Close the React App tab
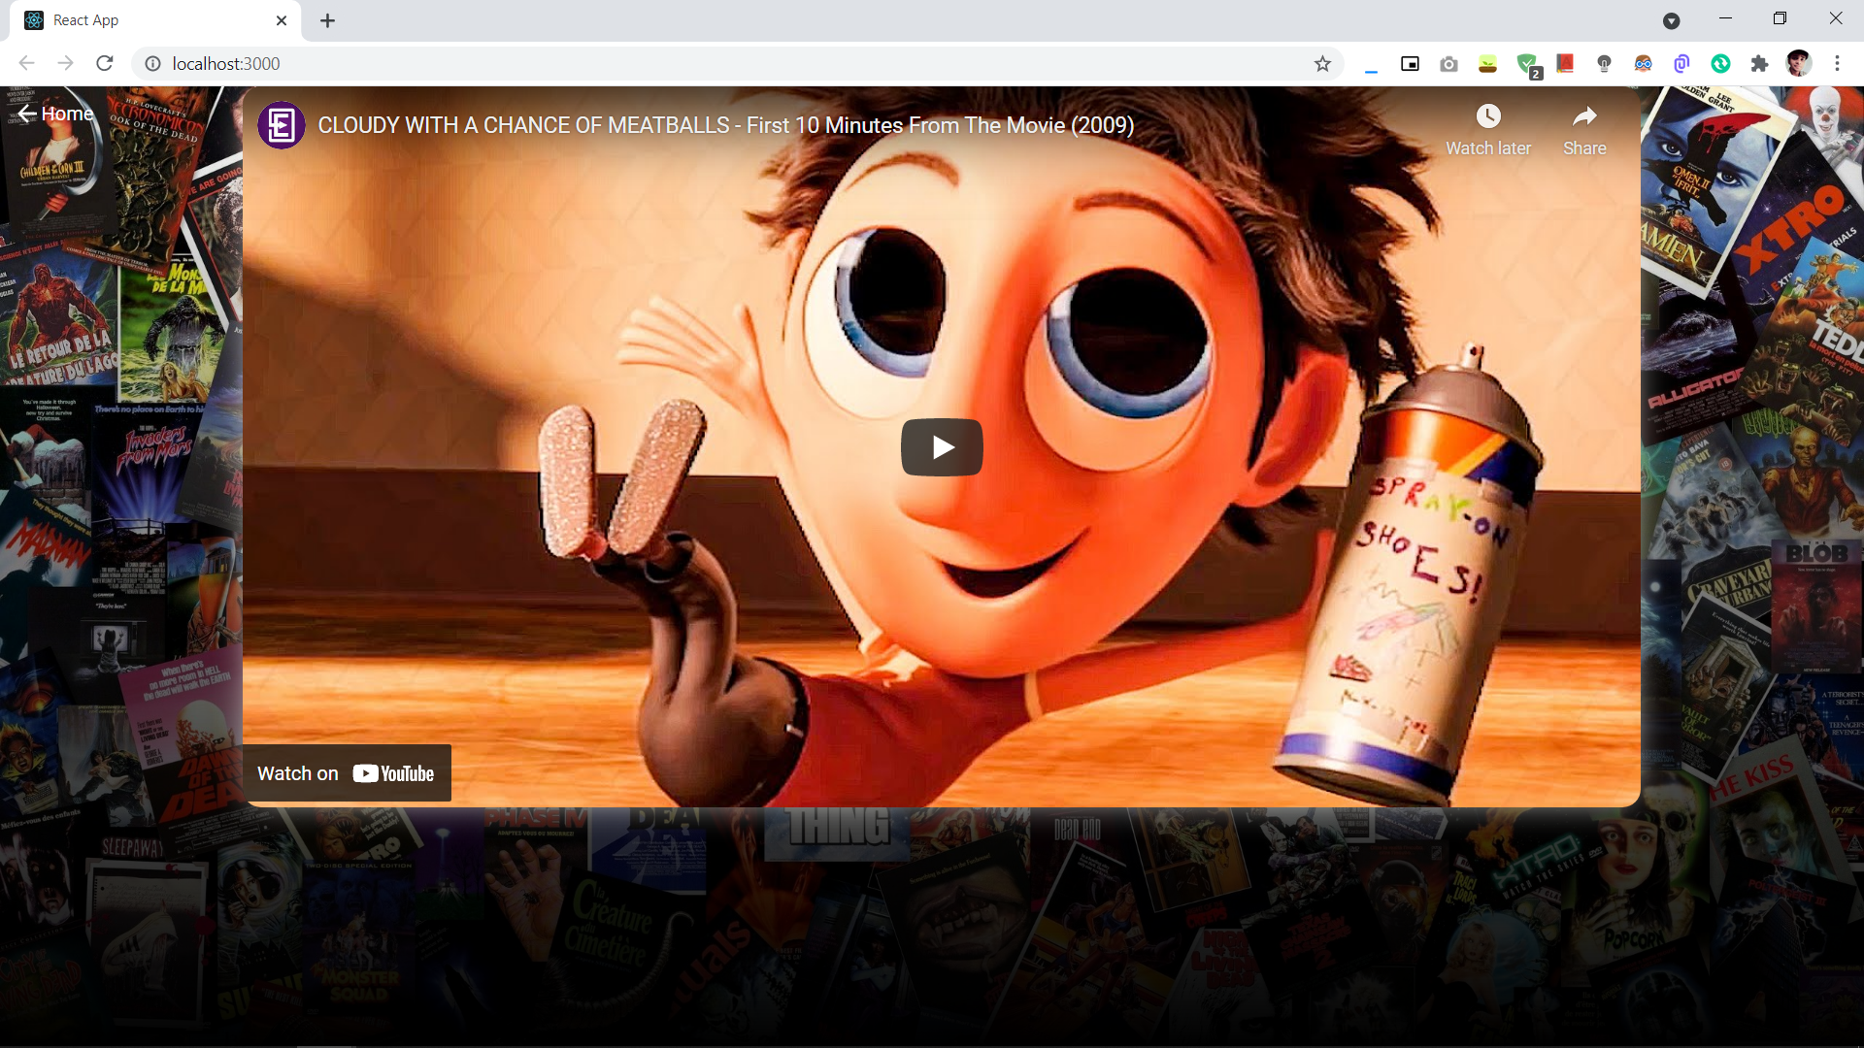The height and width of the screenshot is (1048, 1864). pyautogui.click(x=282, y=20)
